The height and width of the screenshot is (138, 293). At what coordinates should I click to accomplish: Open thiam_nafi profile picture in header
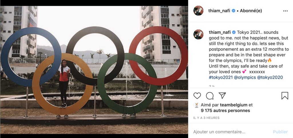point(198,11)
